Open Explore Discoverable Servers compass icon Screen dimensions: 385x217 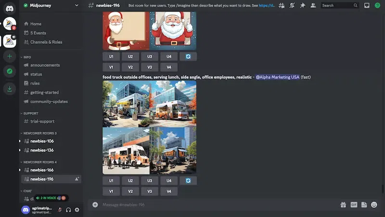pyautogui.click(x=10, y=71)
